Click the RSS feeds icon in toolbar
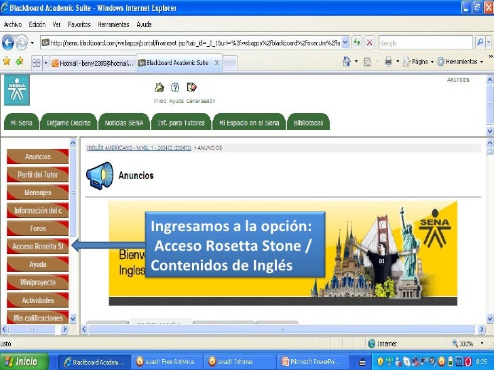 [367, 62]
